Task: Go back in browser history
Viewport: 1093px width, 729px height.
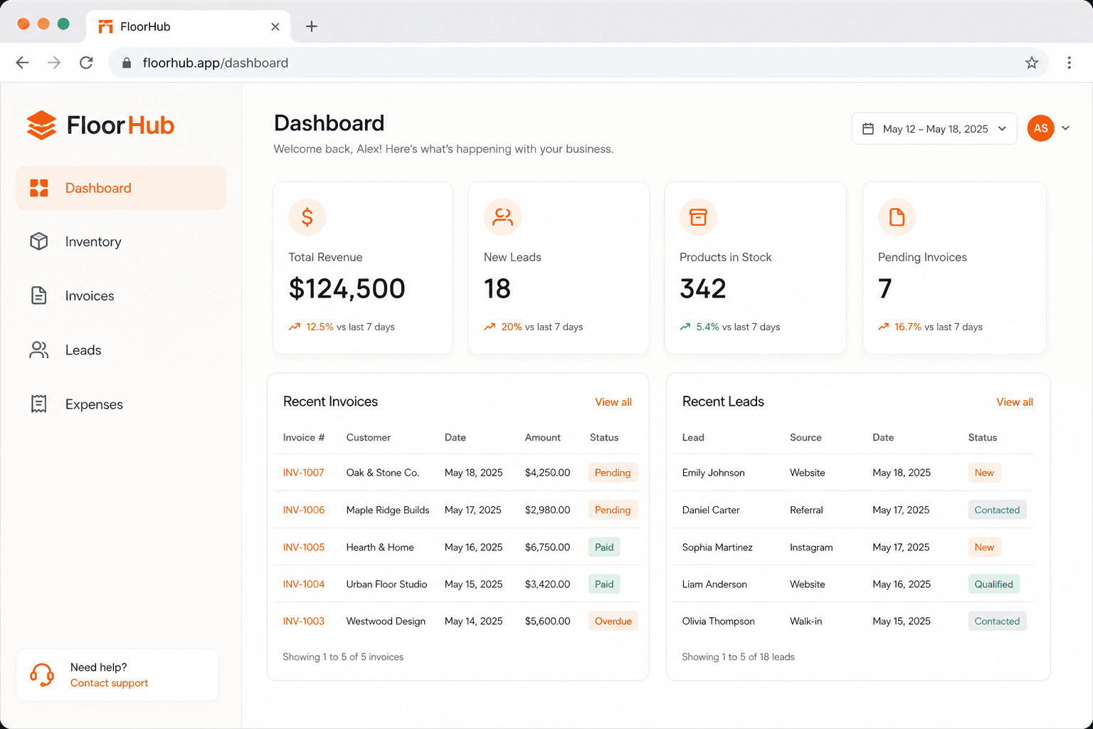Action: [x=23, y=63]
